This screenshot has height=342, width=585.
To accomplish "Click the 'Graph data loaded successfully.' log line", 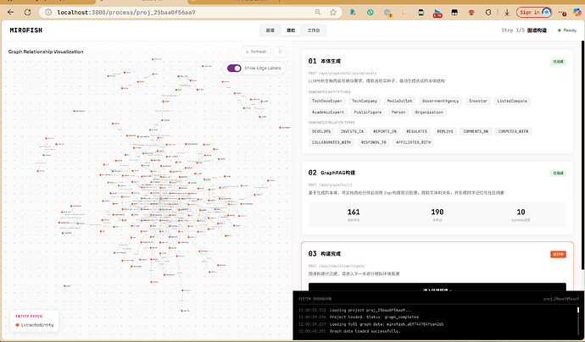I will click(x=365, y=331).
